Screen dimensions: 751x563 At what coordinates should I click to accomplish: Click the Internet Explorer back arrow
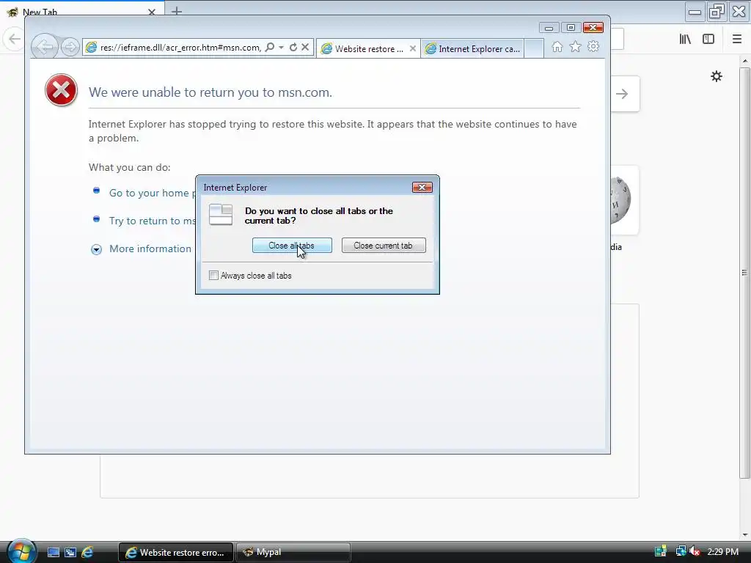[45, 47]
